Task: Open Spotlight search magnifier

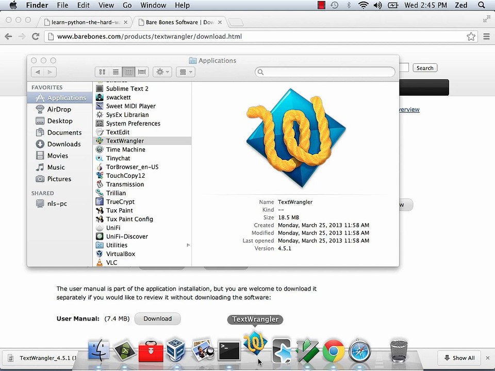Action: (482, 5)
